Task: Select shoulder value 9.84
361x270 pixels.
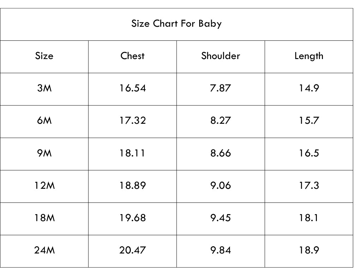Action: pyautogui.click(x=221, y=250)
